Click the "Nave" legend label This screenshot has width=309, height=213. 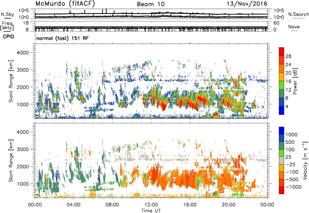click(294, 27)
